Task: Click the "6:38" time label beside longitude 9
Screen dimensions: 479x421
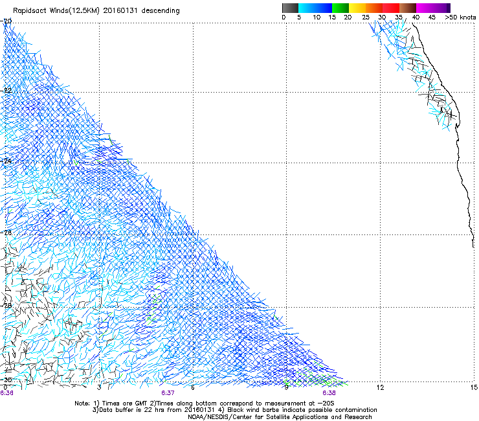Action: tap(329, 393)
